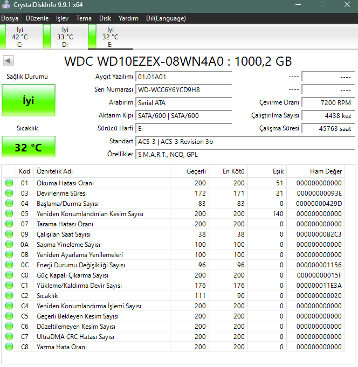Click status icon for Devirlenme Süresi row
358x367 pixels.
pyautogui.click(x=9, y=193)
